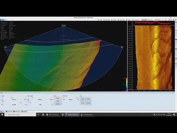The height and width of the screenshot is (133, 177).
Task: Click the Windows taskbar search box
Action: click(20, 115)
